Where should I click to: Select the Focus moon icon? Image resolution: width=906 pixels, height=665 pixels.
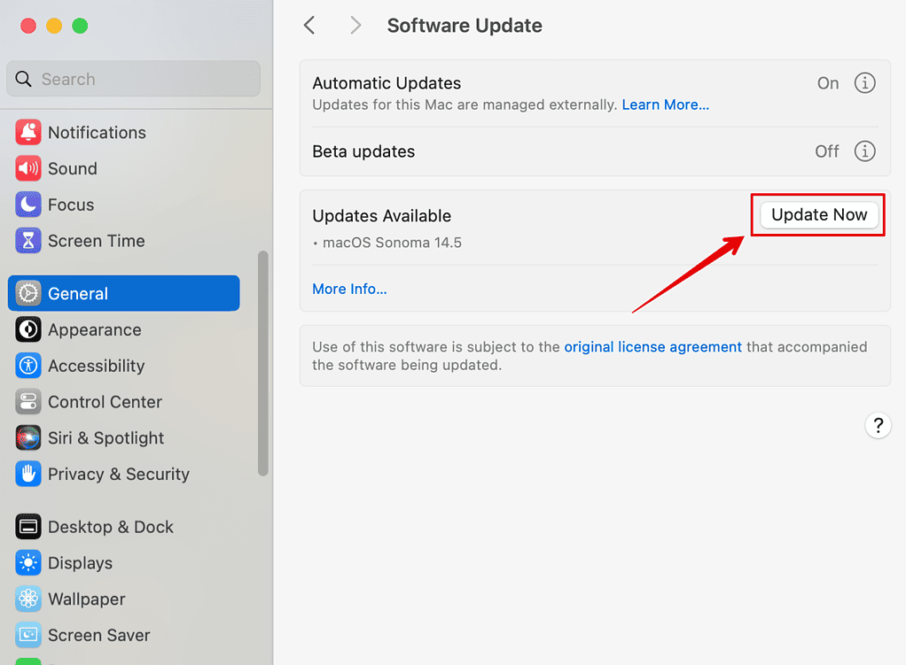[x=28, y=205]
